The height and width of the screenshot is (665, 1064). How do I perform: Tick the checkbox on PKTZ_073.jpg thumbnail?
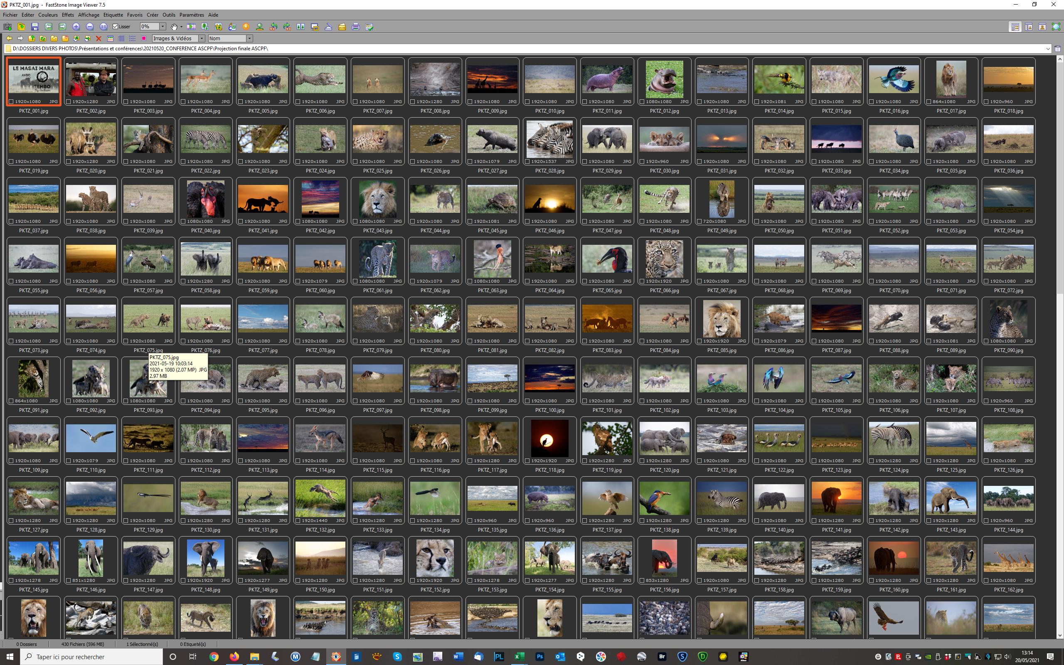[11, 341]
